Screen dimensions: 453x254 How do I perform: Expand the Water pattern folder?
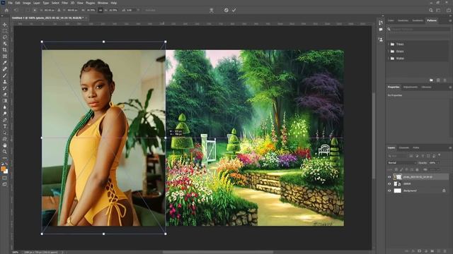click(389, 58)
